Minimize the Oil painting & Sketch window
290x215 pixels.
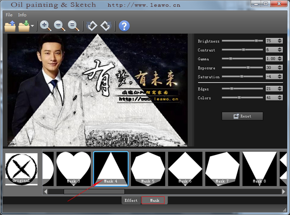(x=256, y=4)
